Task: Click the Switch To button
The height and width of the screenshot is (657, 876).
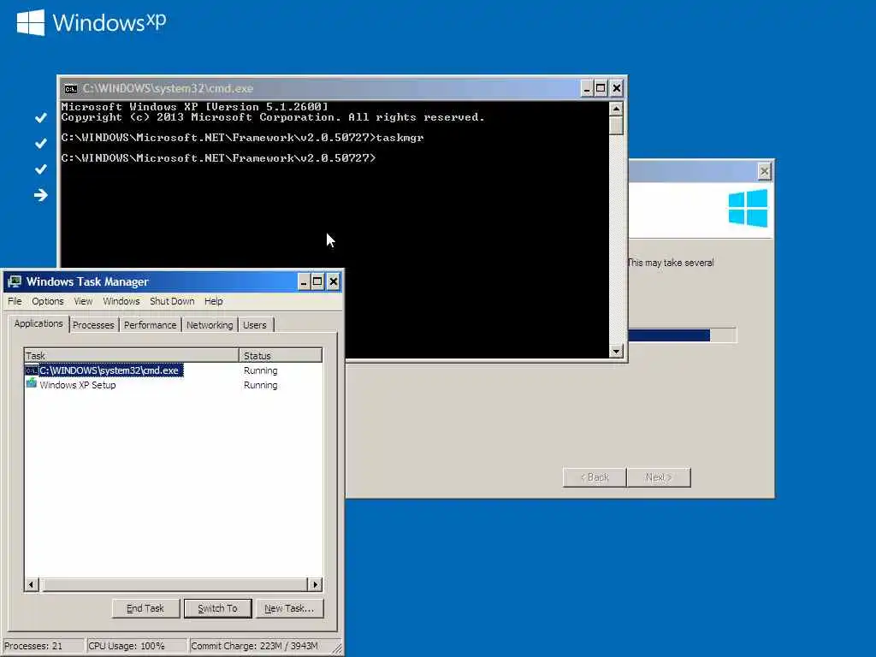Action: coord(217,608)
